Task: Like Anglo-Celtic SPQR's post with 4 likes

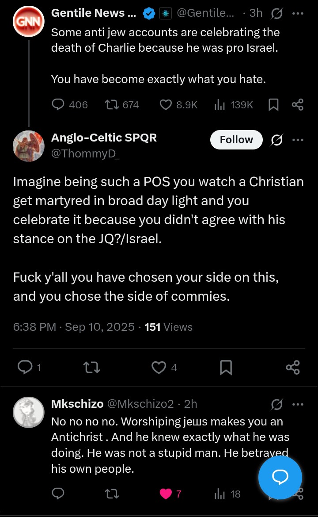Action: click(159, 367)
